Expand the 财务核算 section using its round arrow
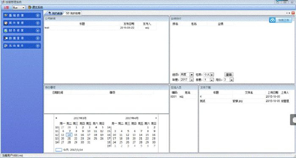Image resolution: width=296 pixels, height=158 pixels. [x=38, y=30]
